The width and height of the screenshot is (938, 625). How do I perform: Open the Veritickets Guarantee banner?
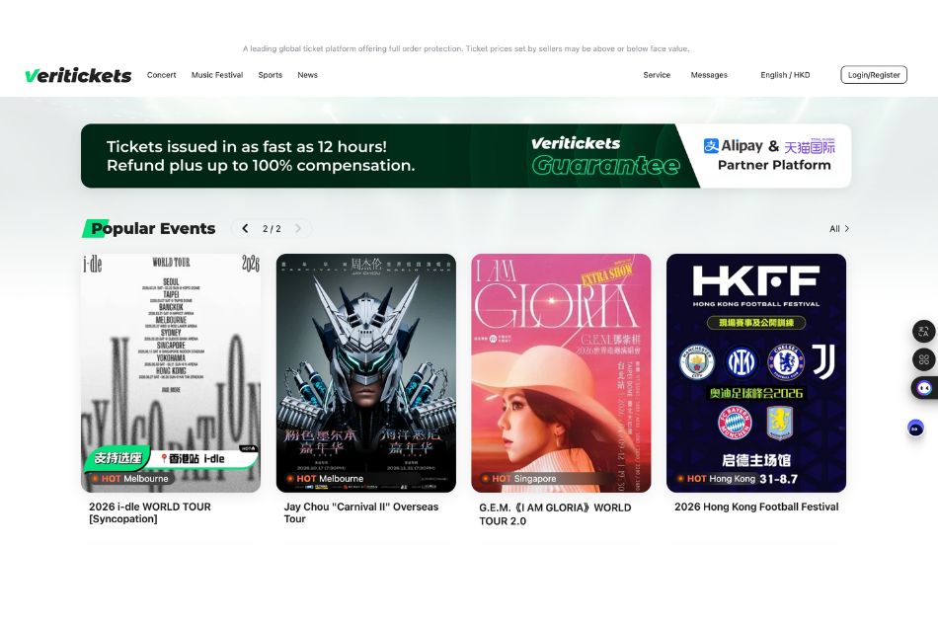[466, 155]
